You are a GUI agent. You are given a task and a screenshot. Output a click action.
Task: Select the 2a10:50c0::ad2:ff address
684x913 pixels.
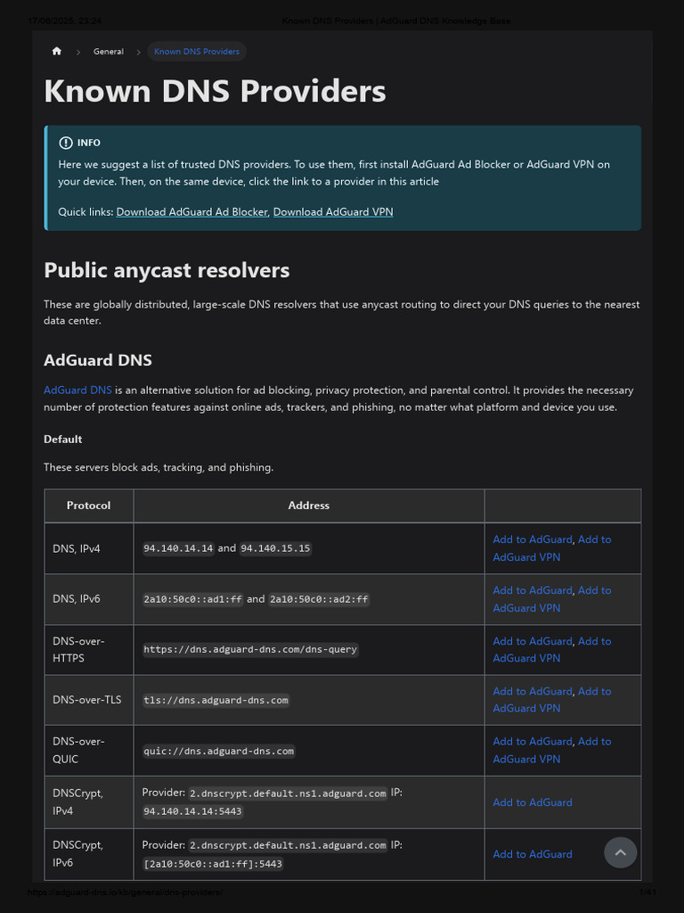tap(319, 599)
